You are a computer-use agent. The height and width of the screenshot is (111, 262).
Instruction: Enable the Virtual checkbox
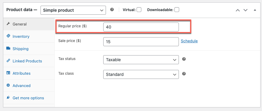(139, 10)
